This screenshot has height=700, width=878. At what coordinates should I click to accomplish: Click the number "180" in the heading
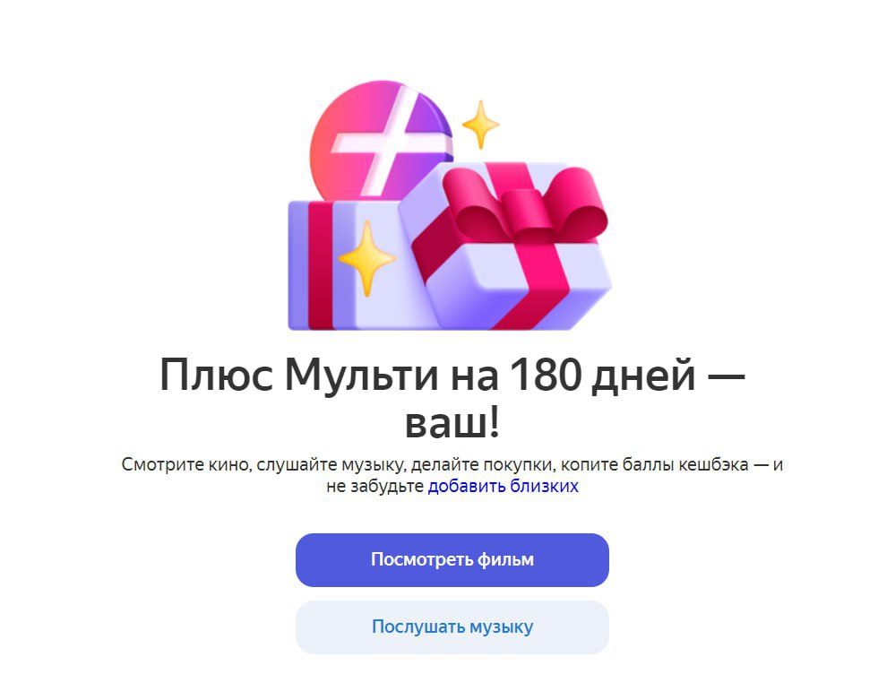coord(546,376)
